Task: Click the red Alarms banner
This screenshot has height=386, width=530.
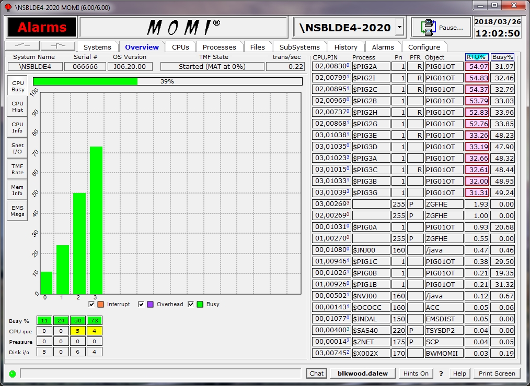Action: (42, 28)
